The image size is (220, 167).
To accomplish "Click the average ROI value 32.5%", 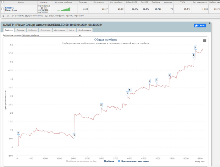I will coord(146,9).
